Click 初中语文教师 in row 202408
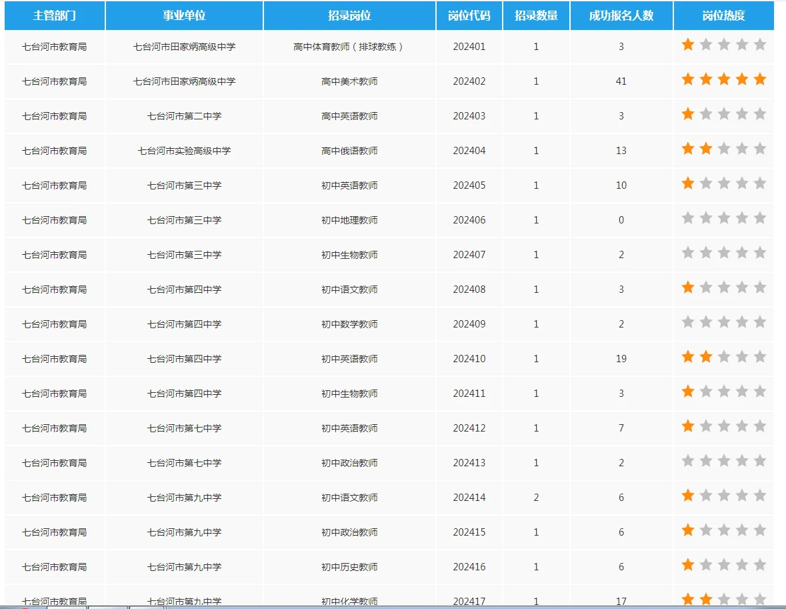The image size is (786, 609). pos(349,289)
